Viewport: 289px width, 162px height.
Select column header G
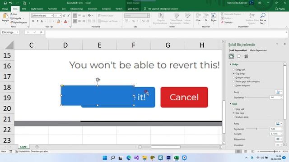click(168, 45)
